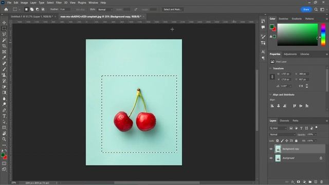Delete layer using trash icon
The height and width of the screenshot is (185, 329).
321,182
